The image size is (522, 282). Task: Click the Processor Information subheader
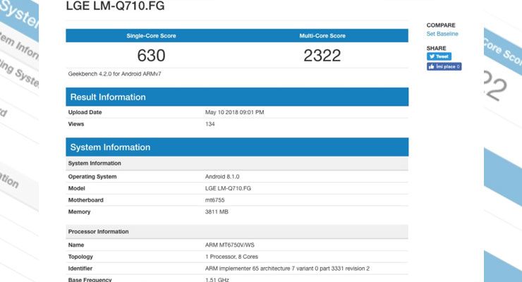click(x=237, y=231)
